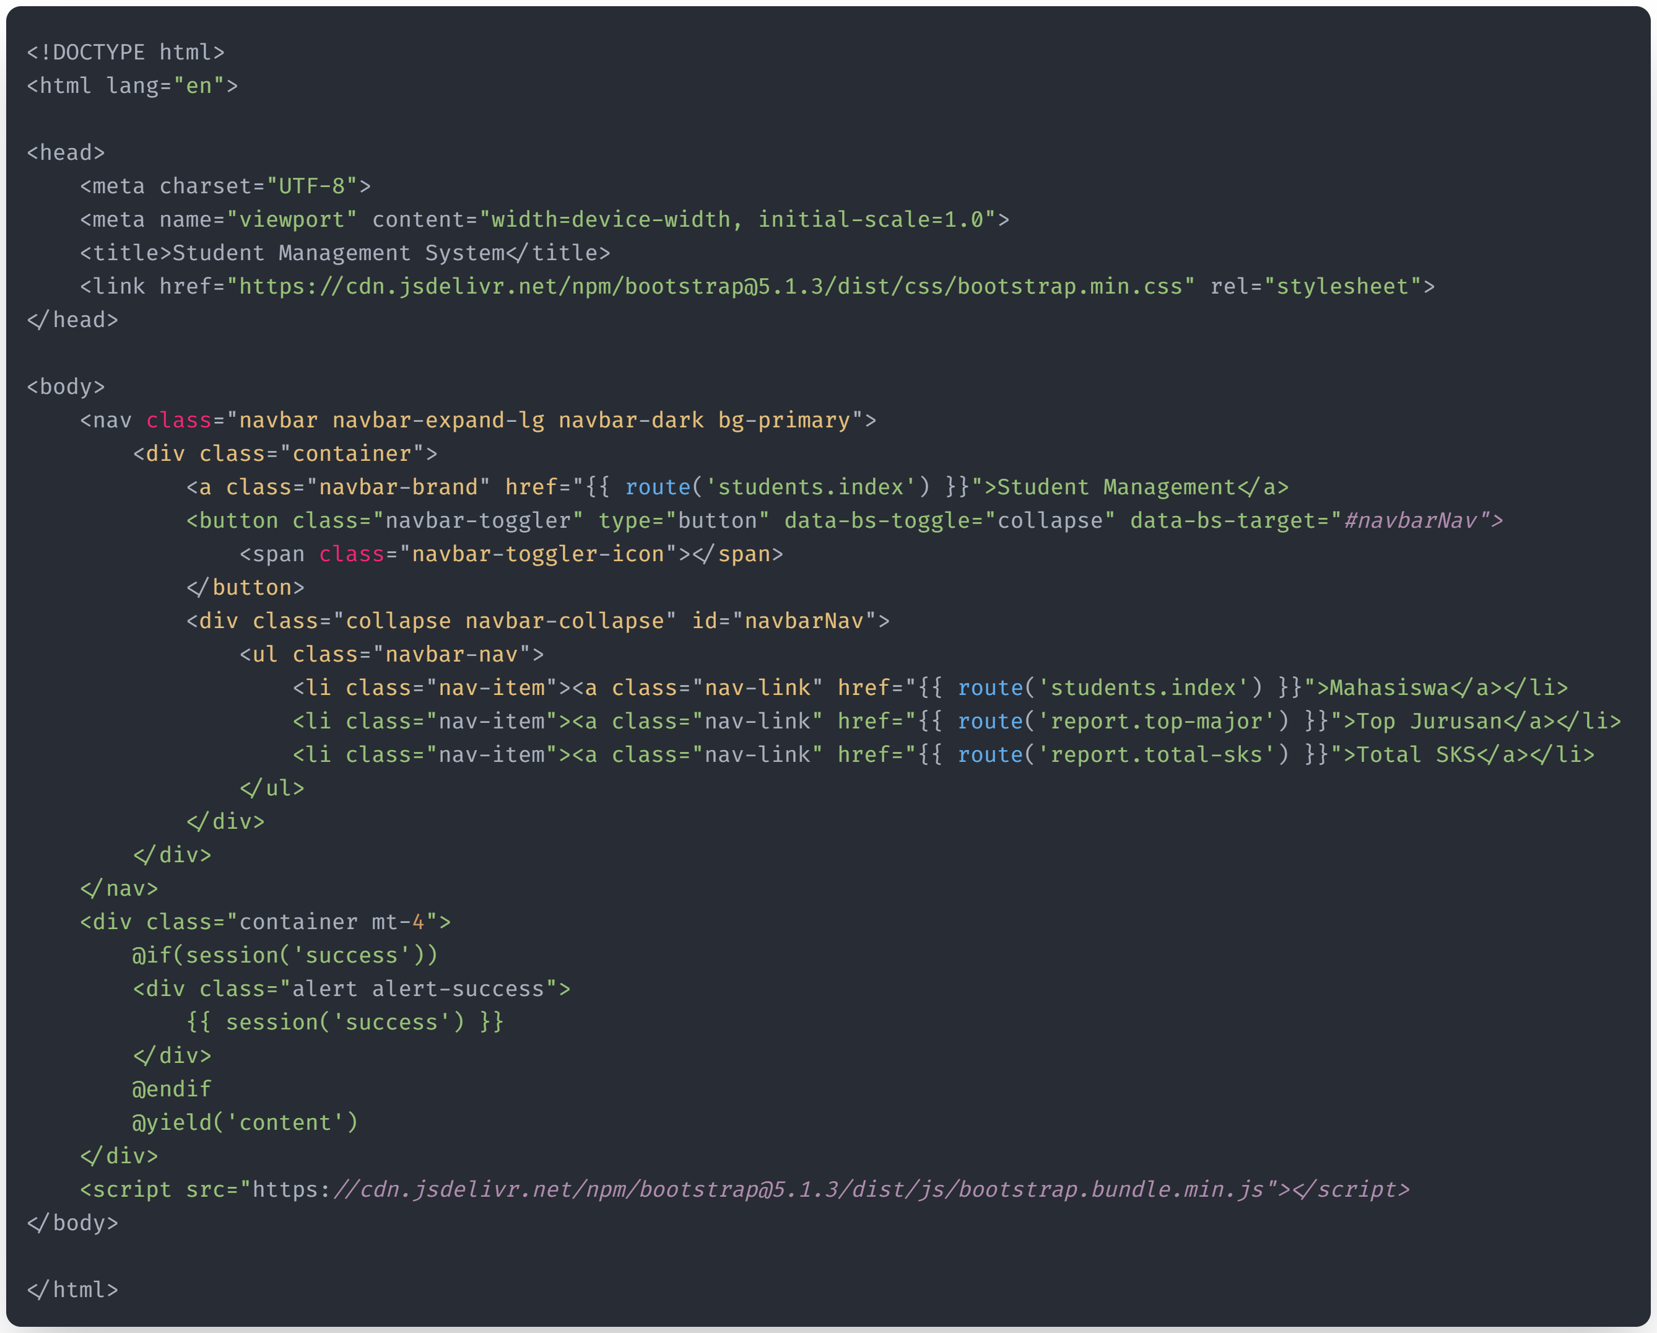Screen dimensions: 1657x1333
Task: Click "navbar navbar-expand-lg navbar-dark bg-primary" class string
Action: pyautogui.click(x=545, y=420)
